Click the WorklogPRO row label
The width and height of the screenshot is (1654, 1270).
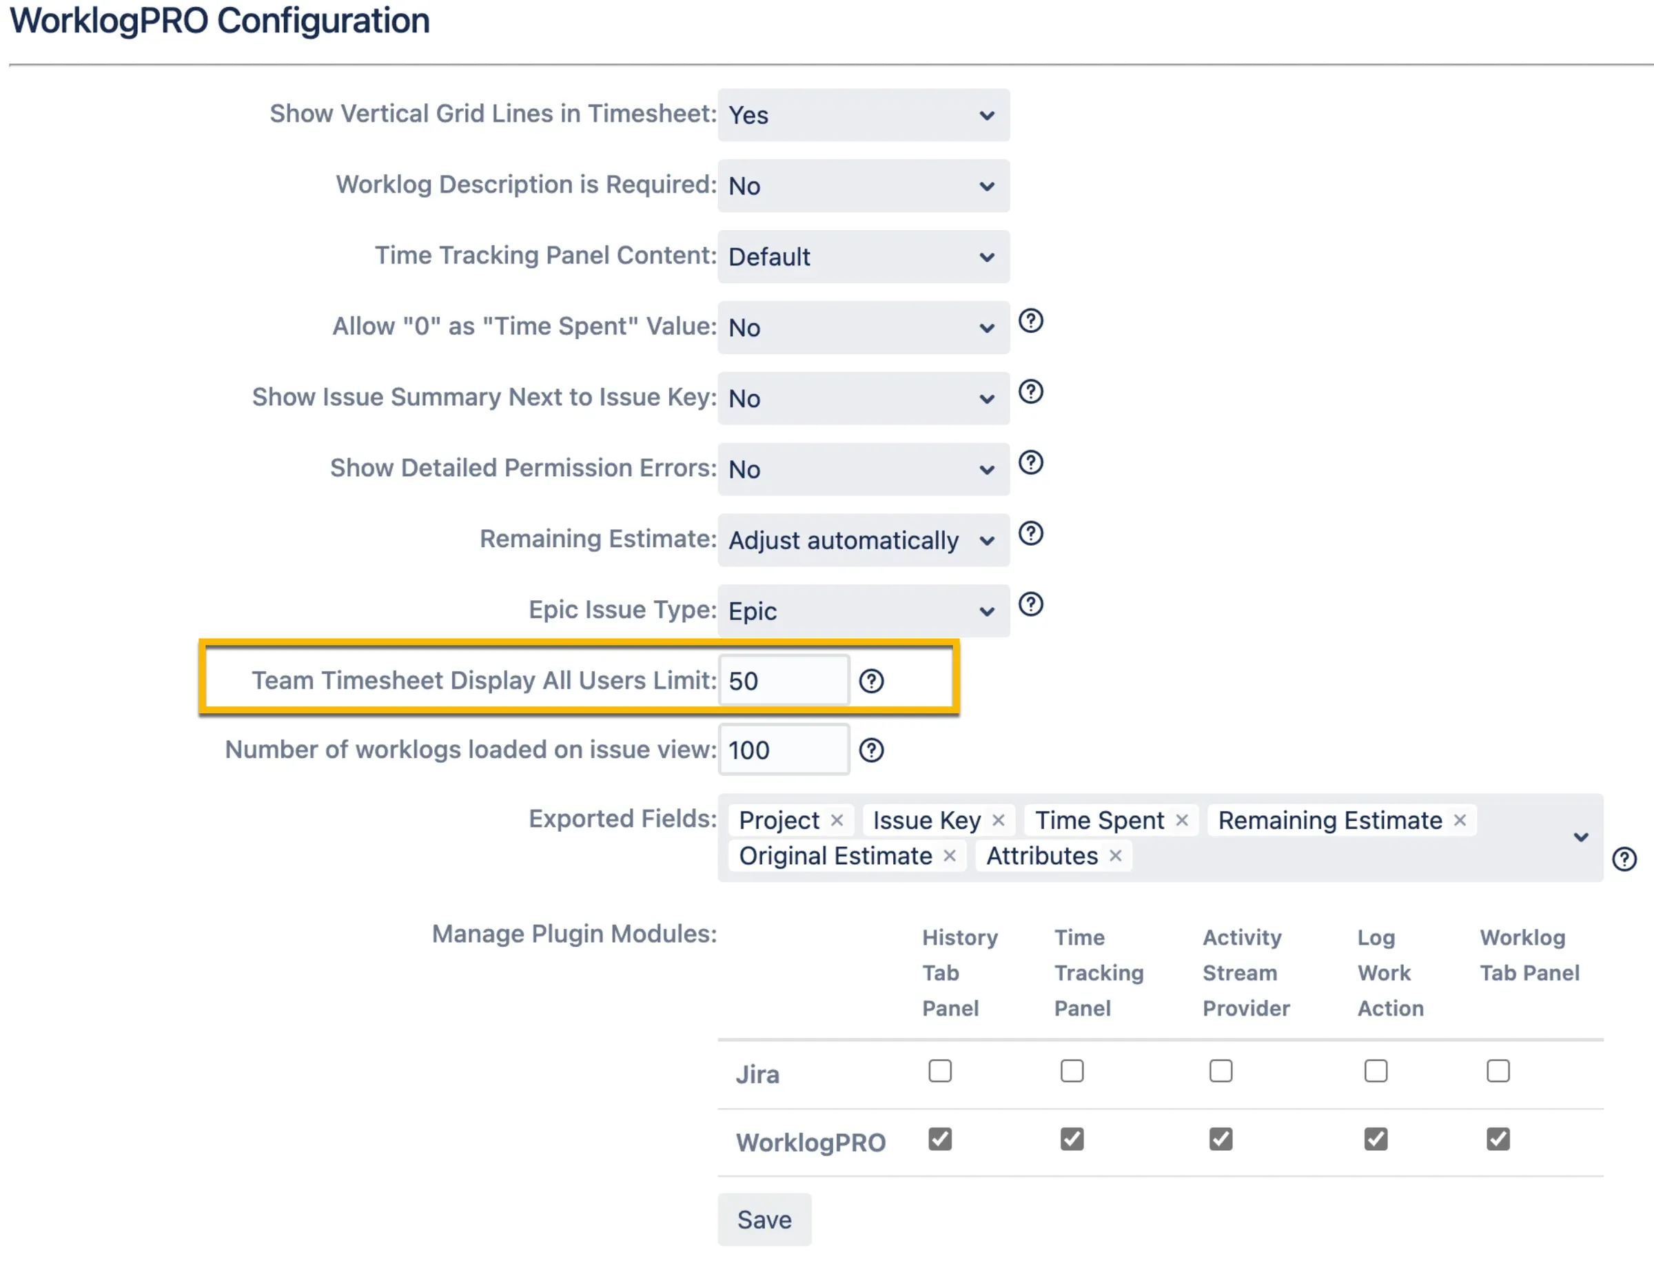(810, 1143)
